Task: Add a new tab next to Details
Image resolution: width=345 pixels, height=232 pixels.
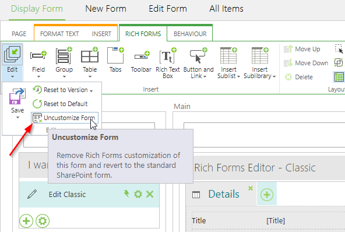Action: (x=267, y=195)
